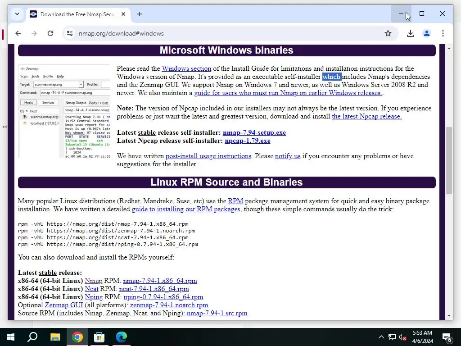Click the notify us link

288,156
